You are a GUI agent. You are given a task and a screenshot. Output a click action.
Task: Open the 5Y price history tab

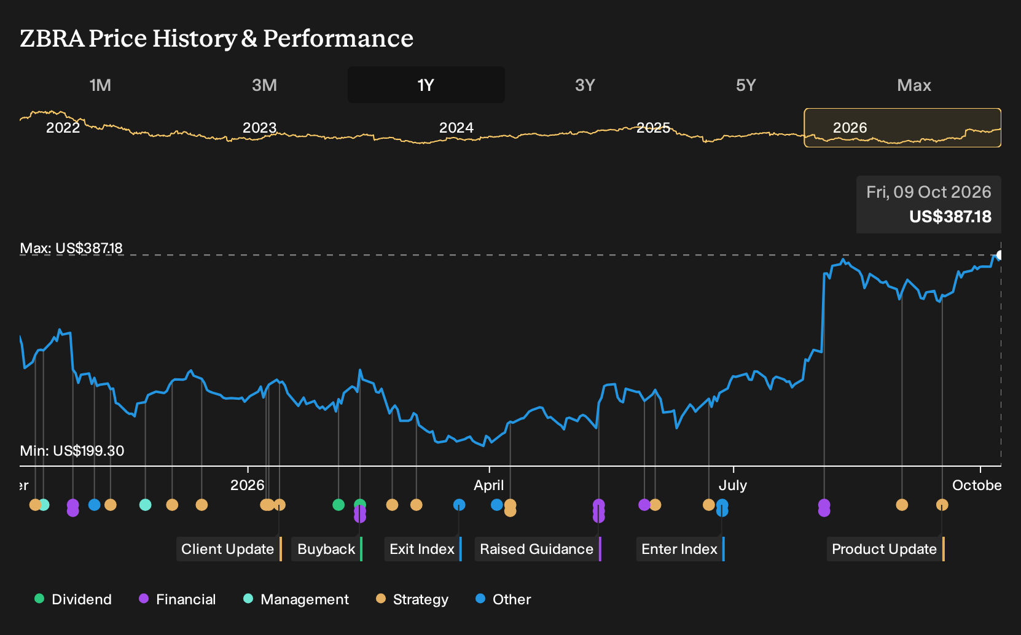pos(746,85)
